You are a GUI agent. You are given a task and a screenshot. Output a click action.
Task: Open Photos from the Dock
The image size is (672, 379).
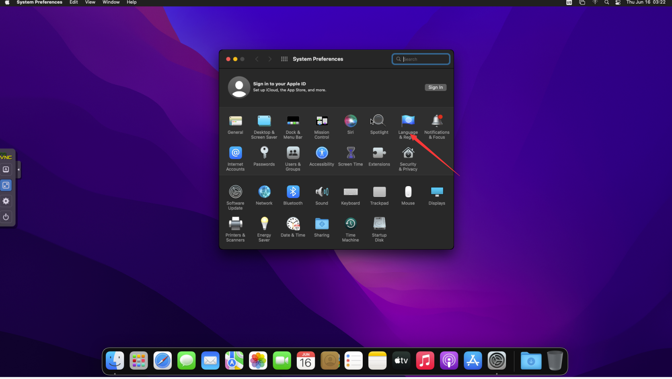[258, 361]
